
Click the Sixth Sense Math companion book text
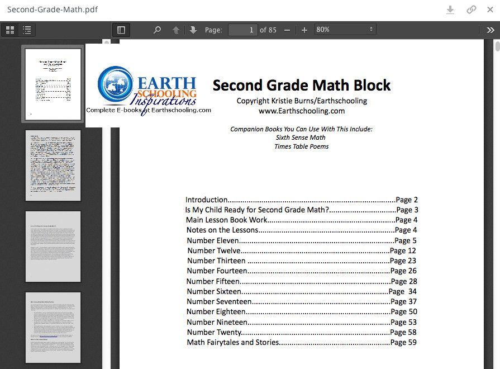pyautogui.click(x=301, y=138)
